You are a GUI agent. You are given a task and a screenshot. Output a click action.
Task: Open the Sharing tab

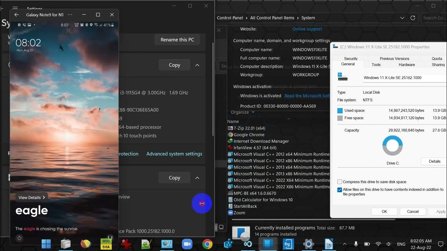[x=438, y=64]
